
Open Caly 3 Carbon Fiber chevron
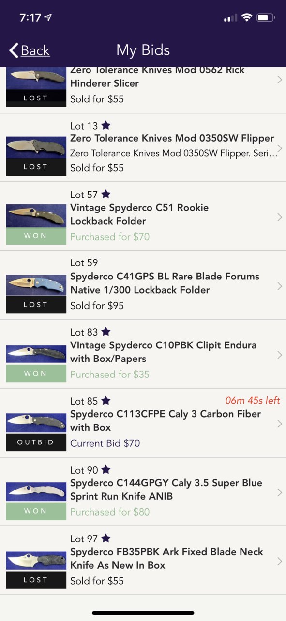point(280,424)
